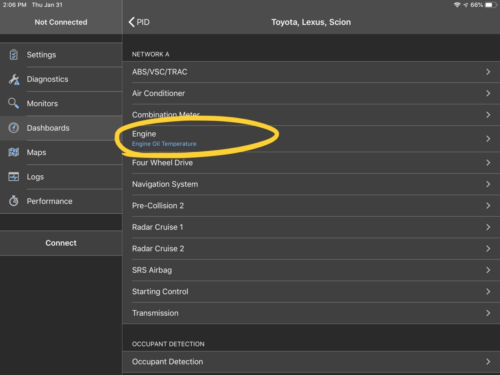
Task: Select the Pre-Collision 2 entry
Action: (311, 205)
